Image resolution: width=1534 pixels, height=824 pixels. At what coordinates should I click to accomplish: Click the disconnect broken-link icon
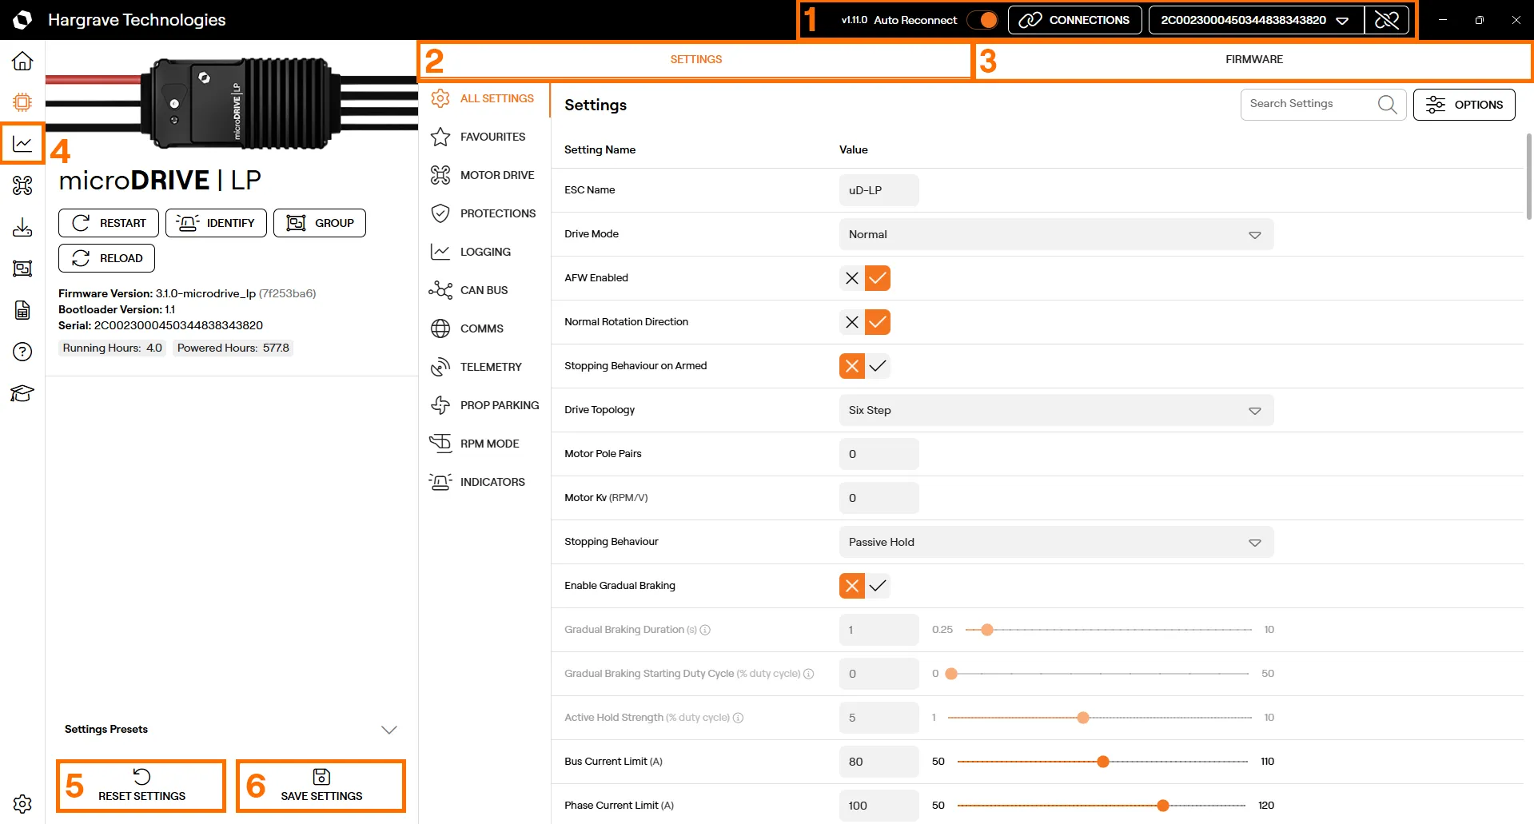click(1387, 20)
